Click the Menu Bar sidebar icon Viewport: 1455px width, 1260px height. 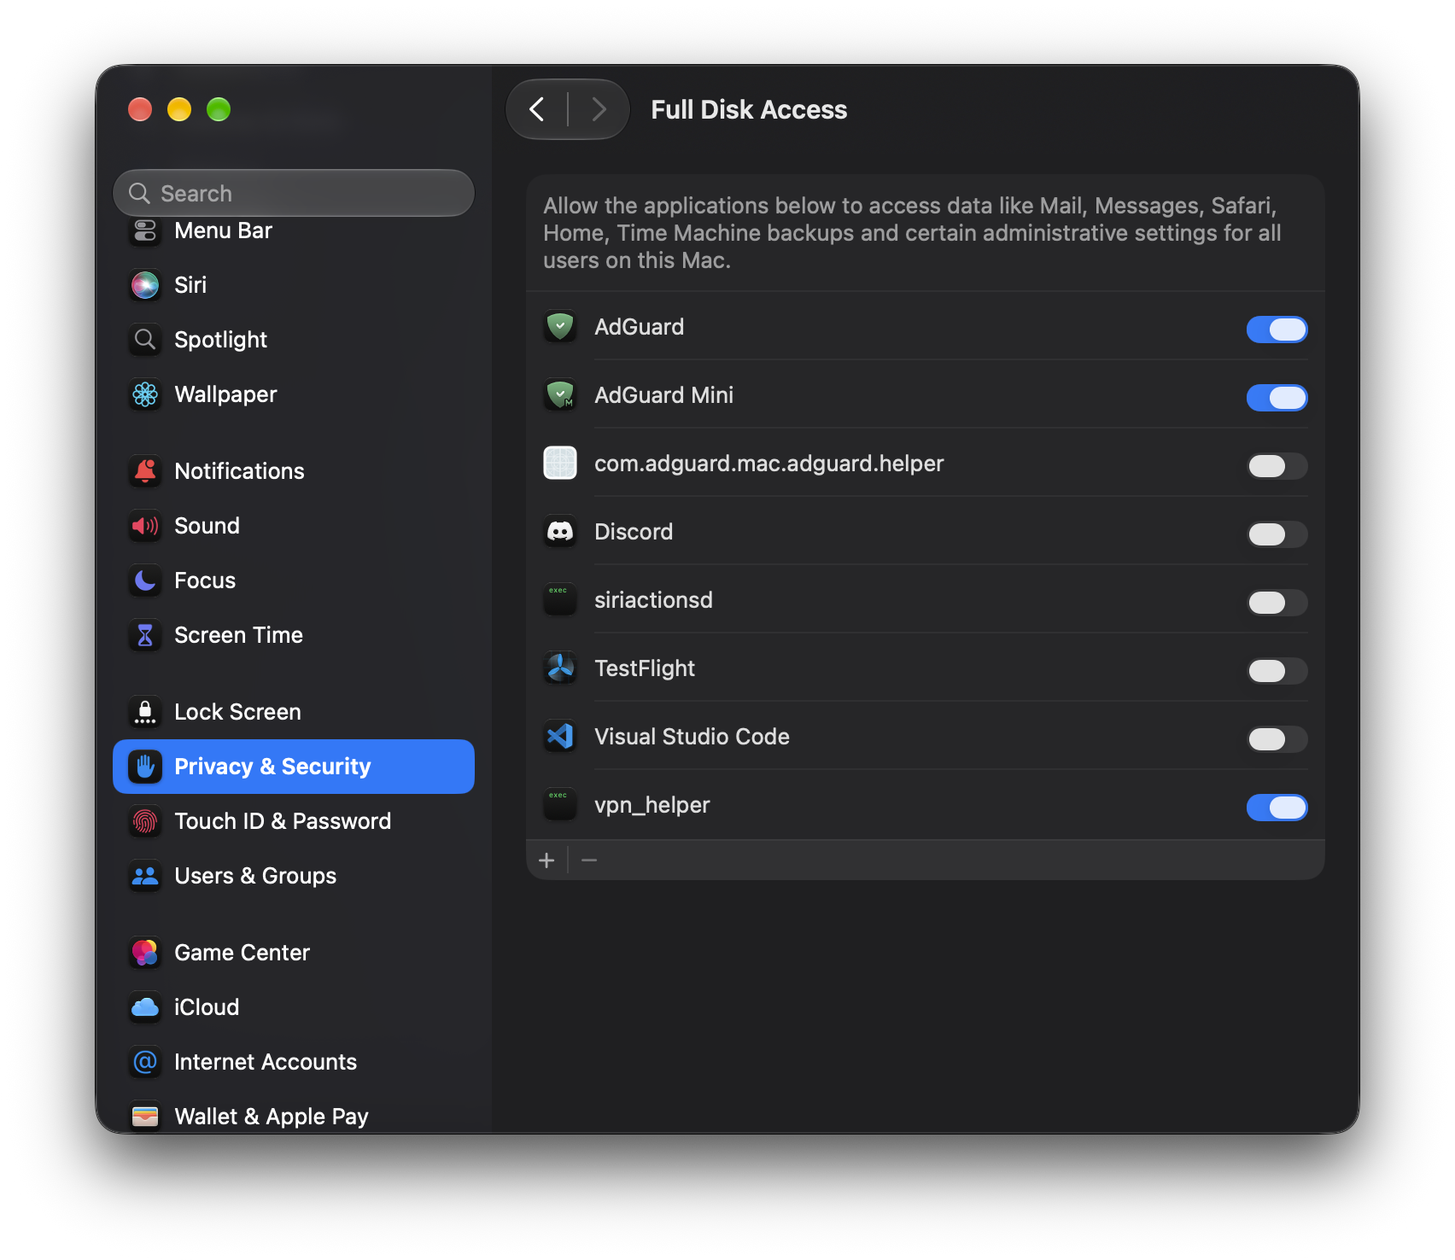[145, 230]
